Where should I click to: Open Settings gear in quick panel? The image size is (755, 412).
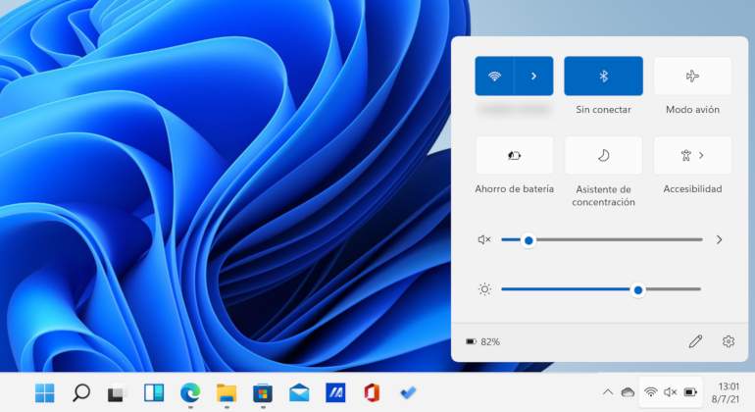[729, 341]
